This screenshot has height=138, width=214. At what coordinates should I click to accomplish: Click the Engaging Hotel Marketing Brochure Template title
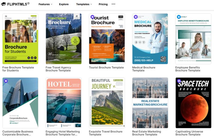click(x=63, y=133)
